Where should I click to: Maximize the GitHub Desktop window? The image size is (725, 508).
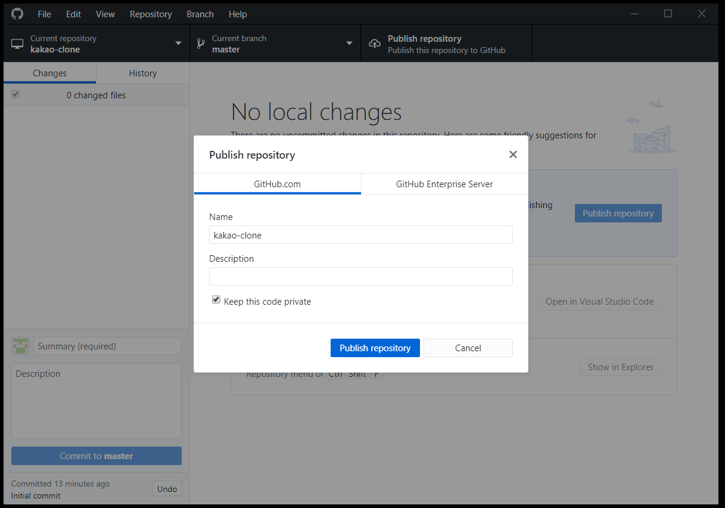(668, 14)
